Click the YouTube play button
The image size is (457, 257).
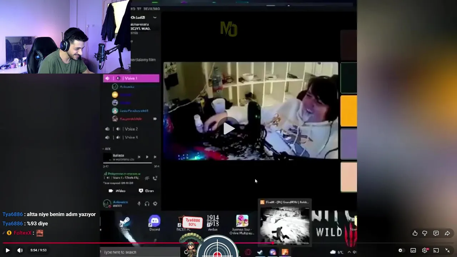(7, 250)
